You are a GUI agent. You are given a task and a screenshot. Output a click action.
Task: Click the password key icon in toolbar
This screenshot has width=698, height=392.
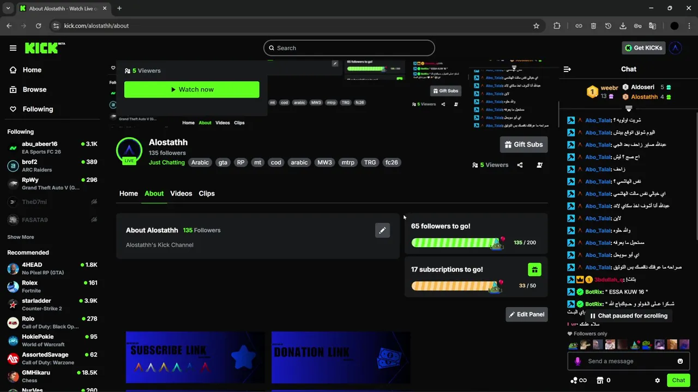pyautogui.click(x=637, y=26)
